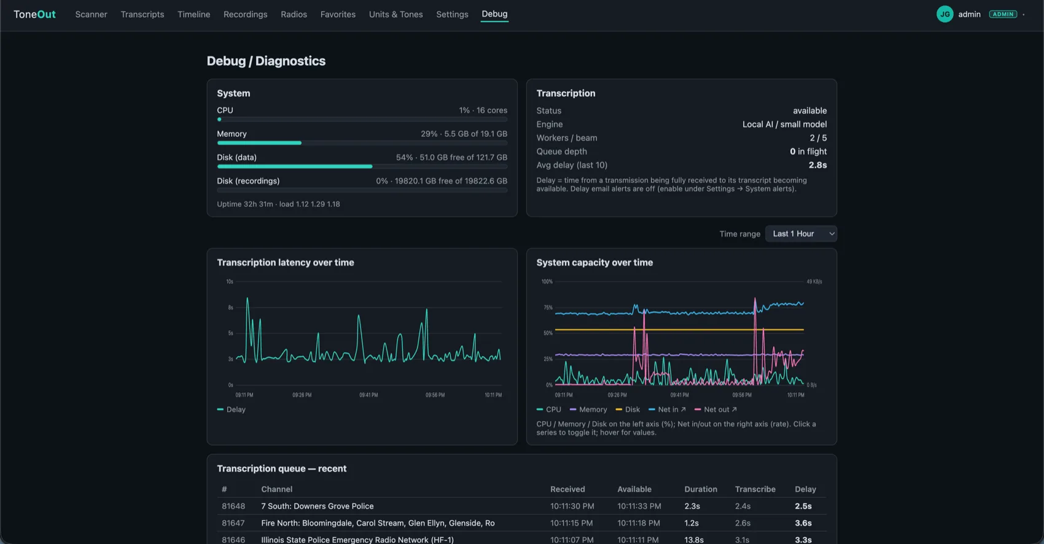Click the '2 / 5' workers beam value
The image size is (1044, 544).
click(x=818, y=138)
